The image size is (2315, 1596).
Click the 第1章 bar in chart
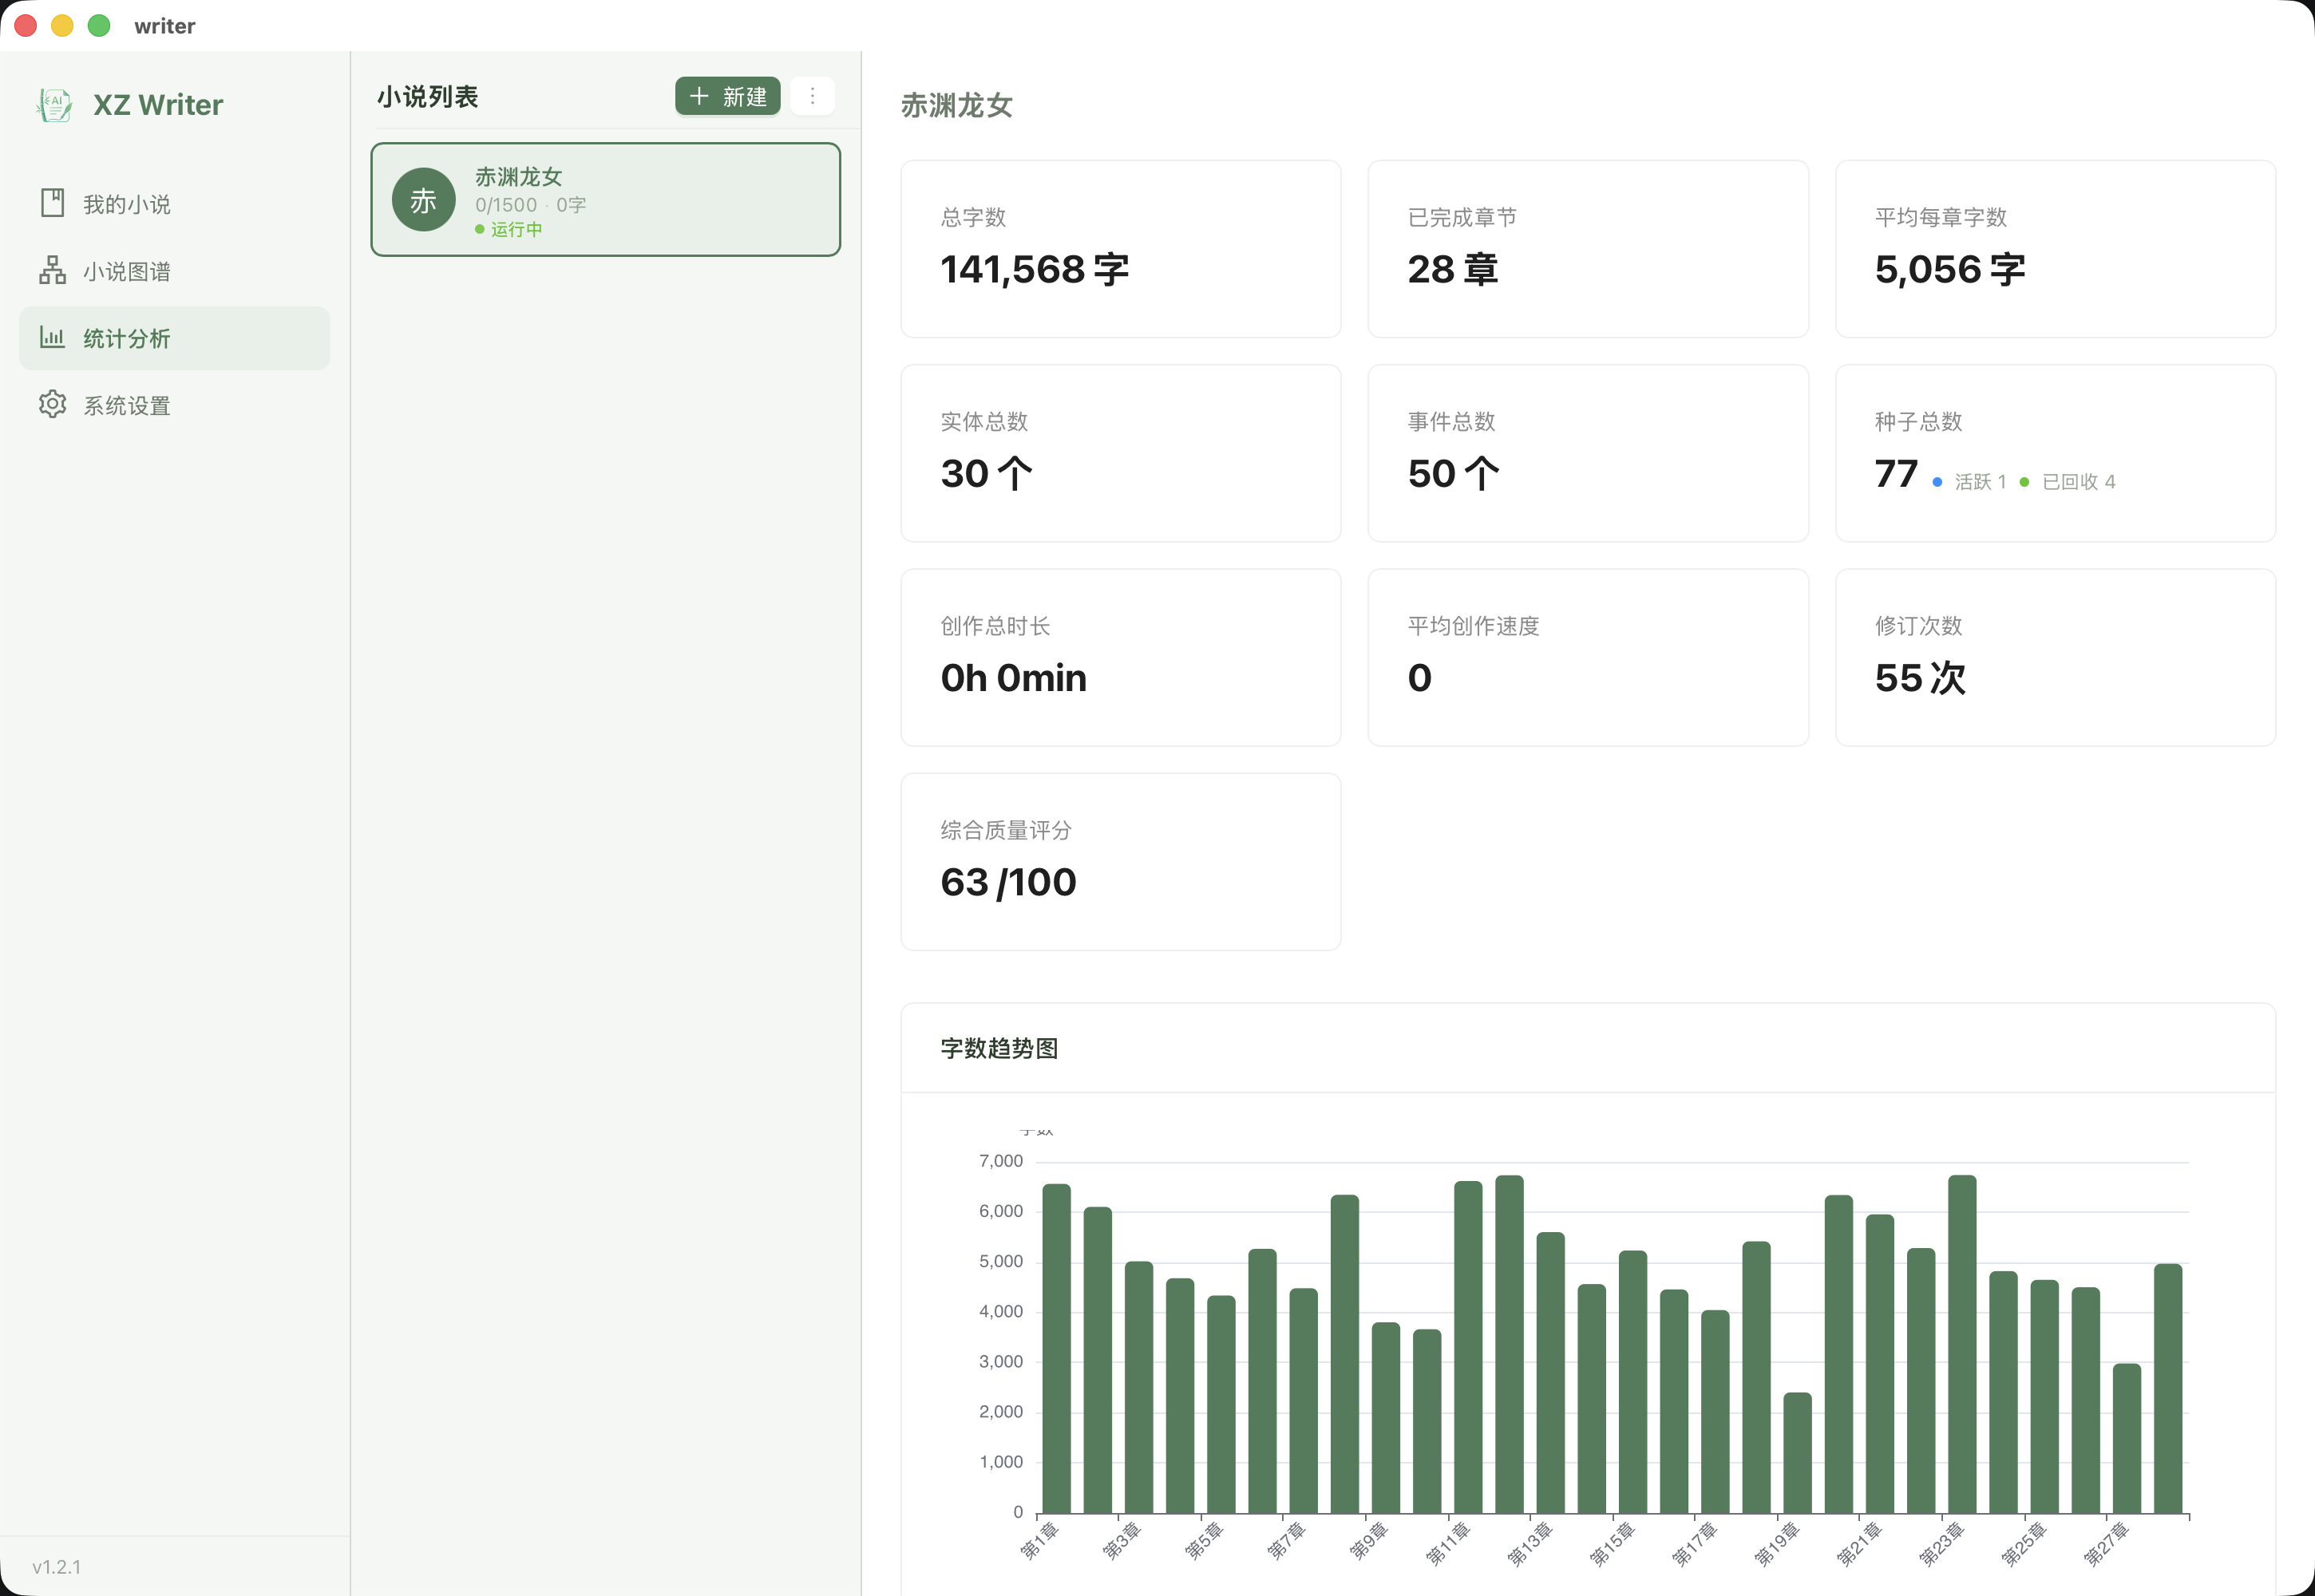click(1056, 1348)
